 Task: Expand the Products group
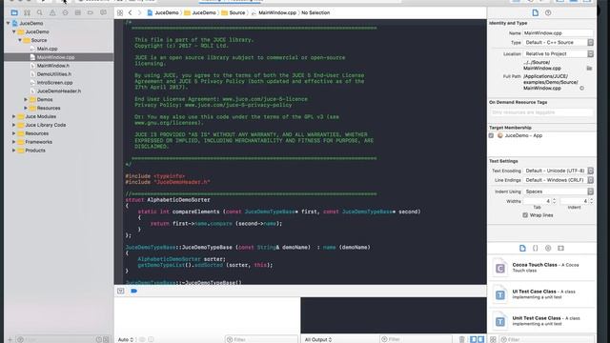coord(14,151)
